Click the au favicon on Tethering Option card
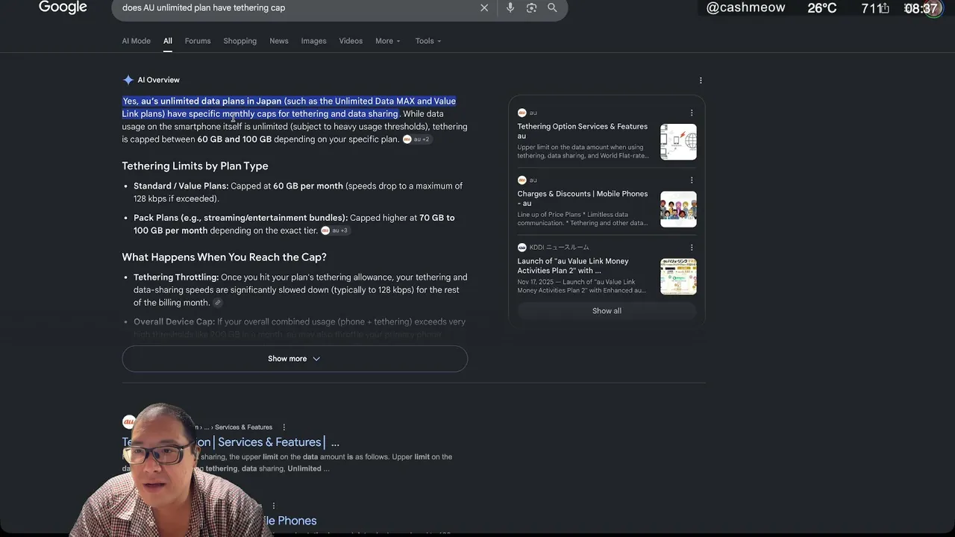 [x=522, y=113]
